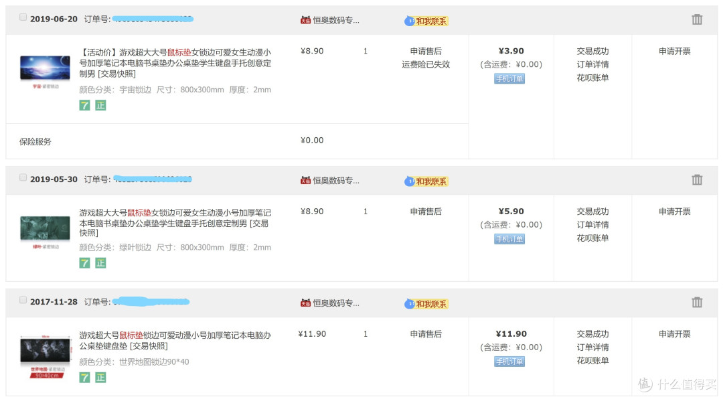
Task: Open 订单详情 for the ¥11.90 order
Action: (x=593, y=347)
